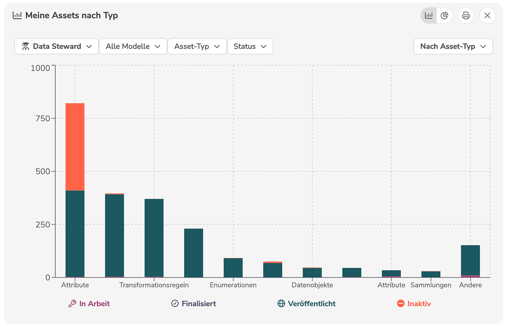Open the Nach Asset-Typ grouping dropdown
This screenshot has height=327, width=507.
coord(453,46)
